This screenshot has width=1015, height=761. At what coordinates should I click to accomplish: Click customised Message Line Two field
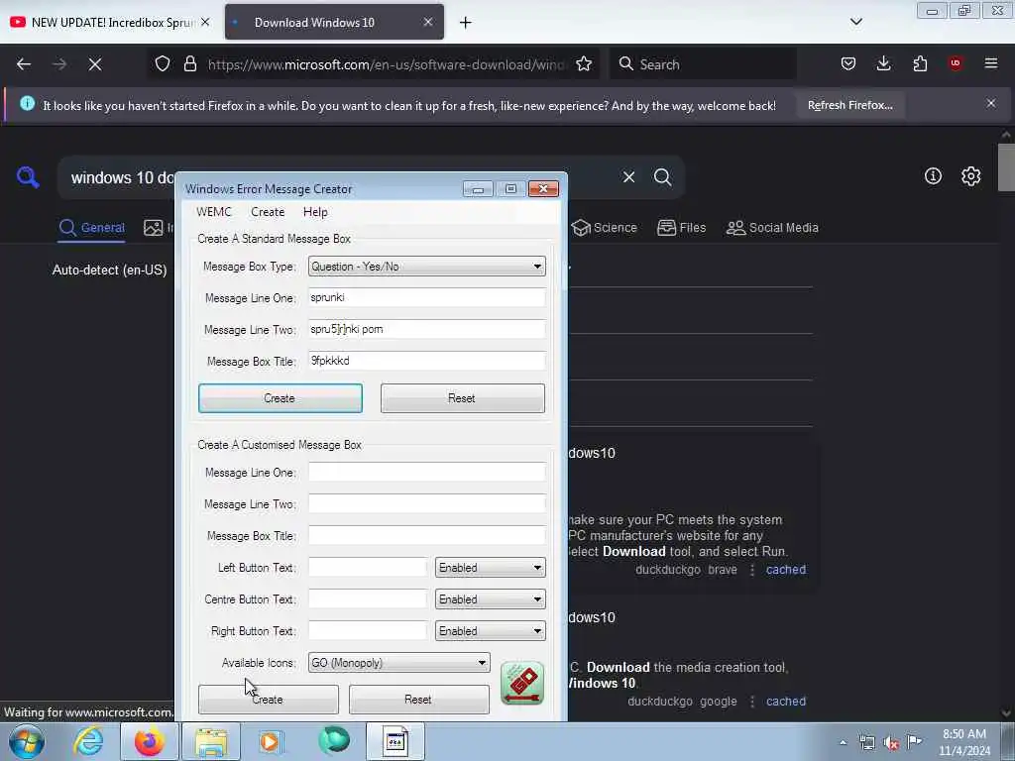[x=426, y=503]
